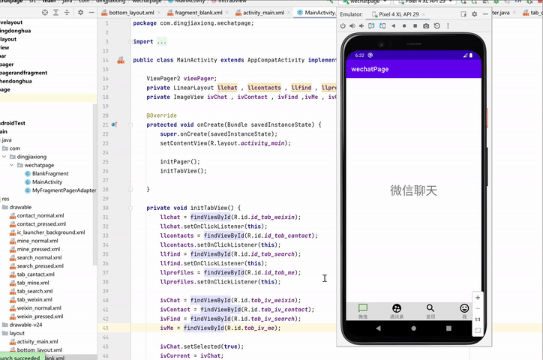Close the Pixel 4 XL API 29 emulator tab

pos(424,14)
